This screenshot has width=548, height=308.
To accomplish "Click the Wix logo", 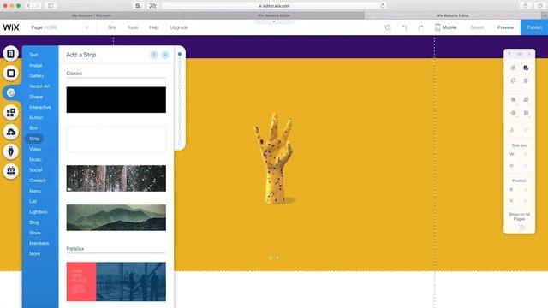I will 11,27.
